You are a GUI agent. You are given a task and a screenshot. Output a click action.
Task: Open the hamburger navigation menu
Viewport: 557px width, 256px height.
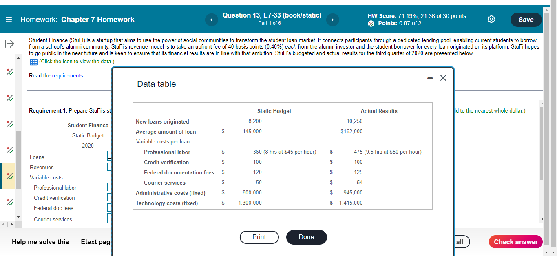(x=8, y=19)
